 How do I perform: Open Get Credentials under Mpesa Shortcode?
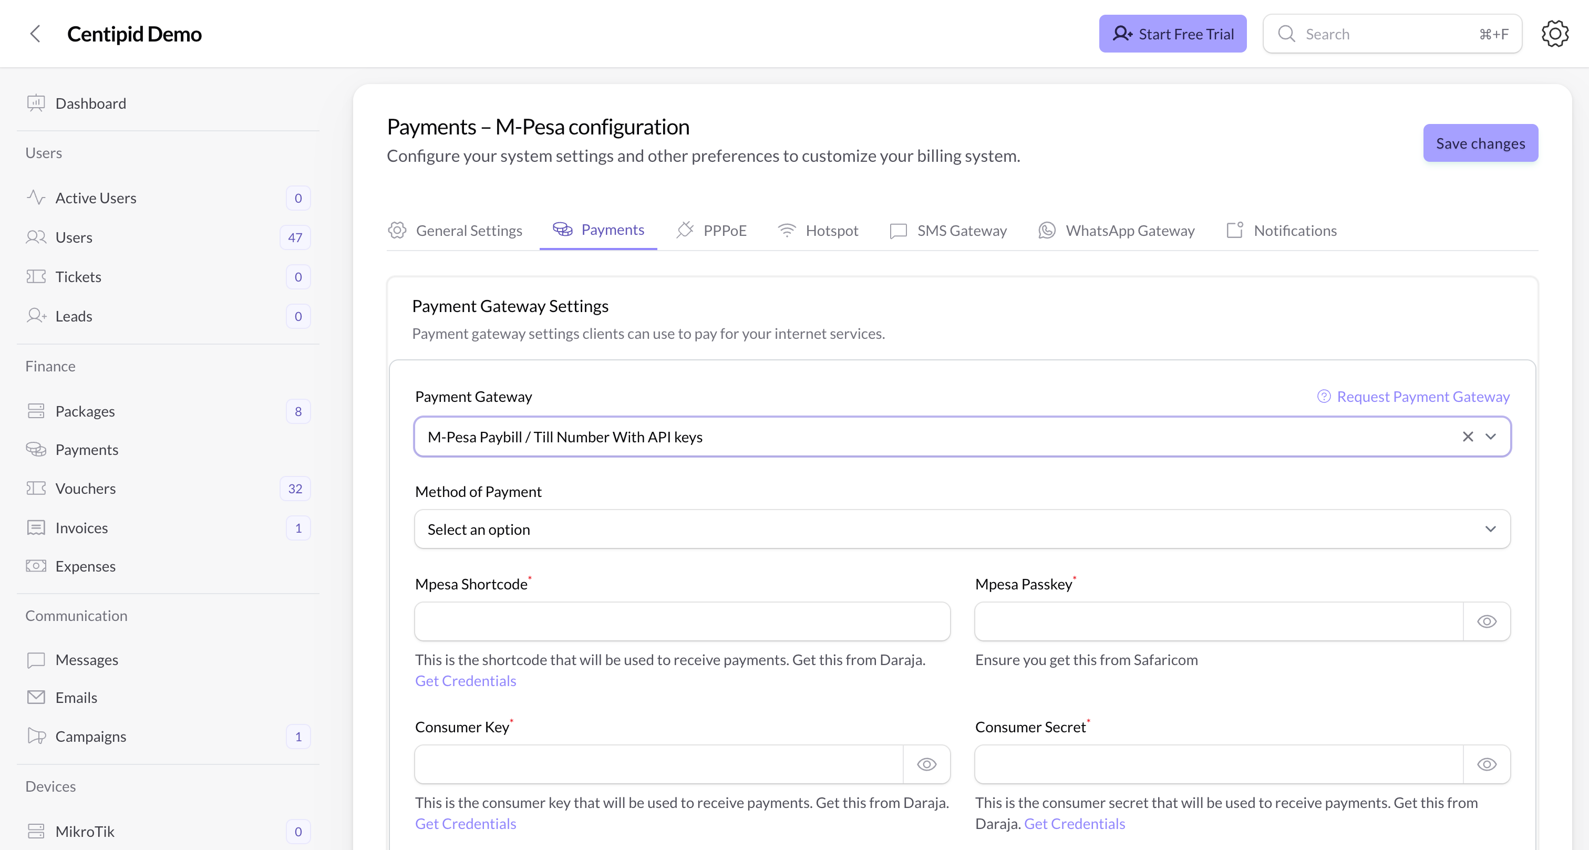[x=465, y=680]
